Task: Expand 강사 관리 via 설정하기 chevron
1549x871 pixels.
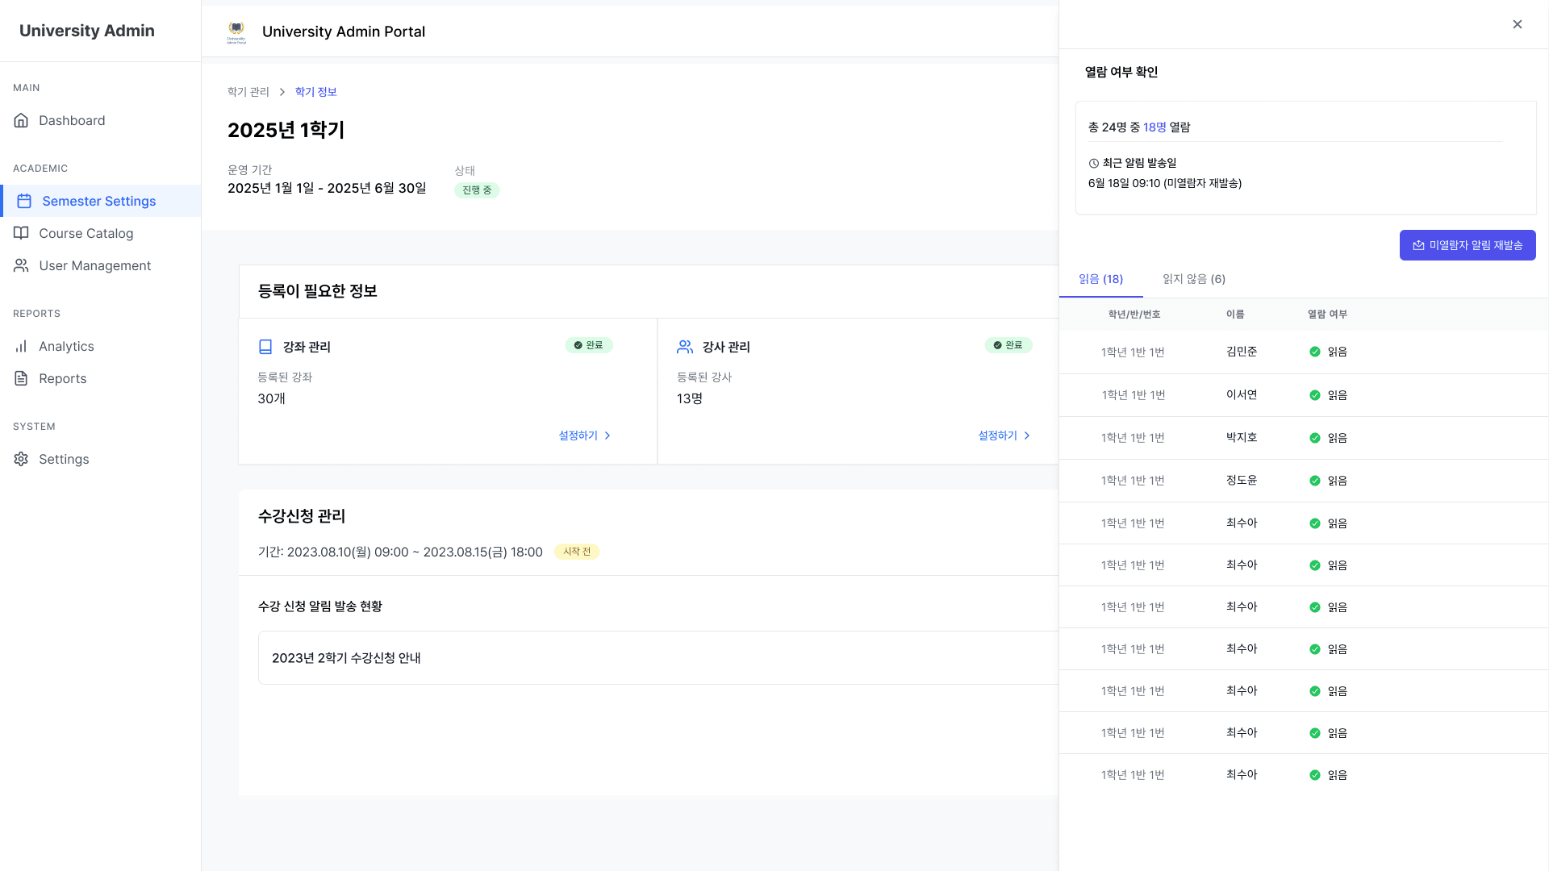Action: click(x=1027, y=435)
